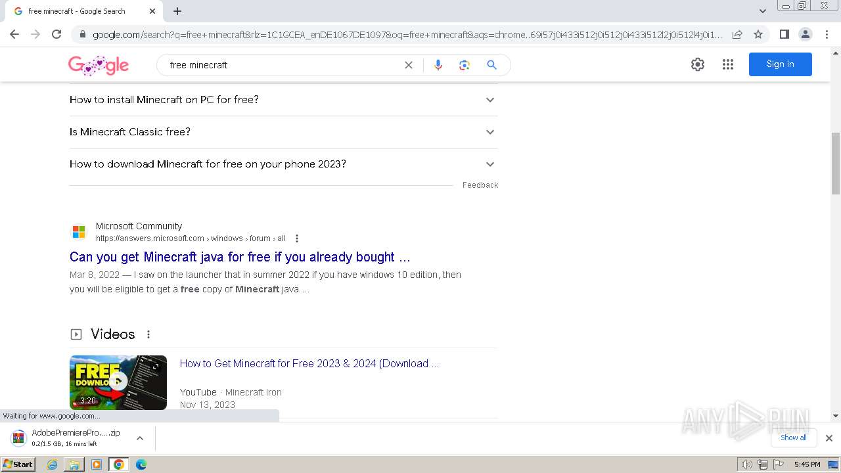Start voice search with microphone
The image size is (841, 473).
(x=438, y=65)
